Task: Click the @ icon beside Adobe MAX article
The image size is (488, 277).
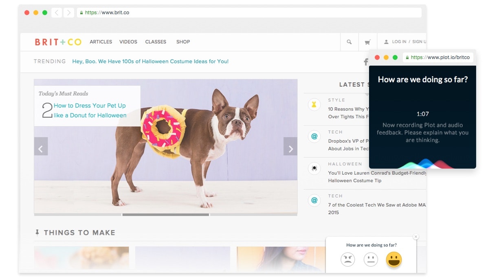Action: pyautogui.click(x=314, y=200)
